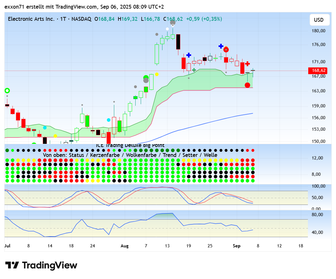Image resolution: width=336 pixels, height=279 pixels.
Task: Click the Electronic Arts Inc. symbol title
Action: tap(31, 19)
